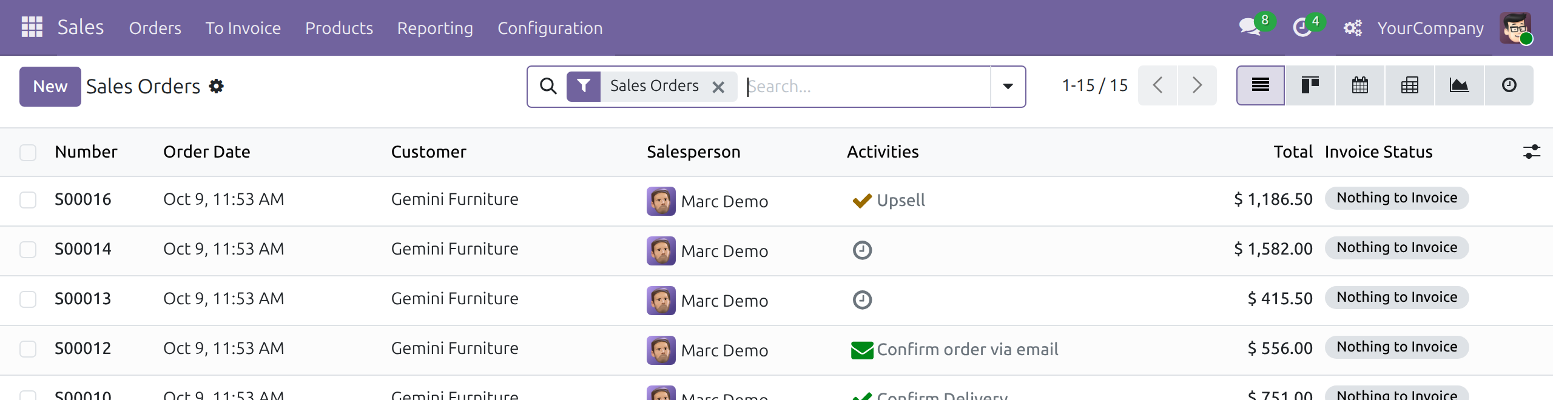The width and height of the screenshot is (1553, 400).
Task: Click the 1-15 / 15 pager counter
Action: (x=1095, y=85)
